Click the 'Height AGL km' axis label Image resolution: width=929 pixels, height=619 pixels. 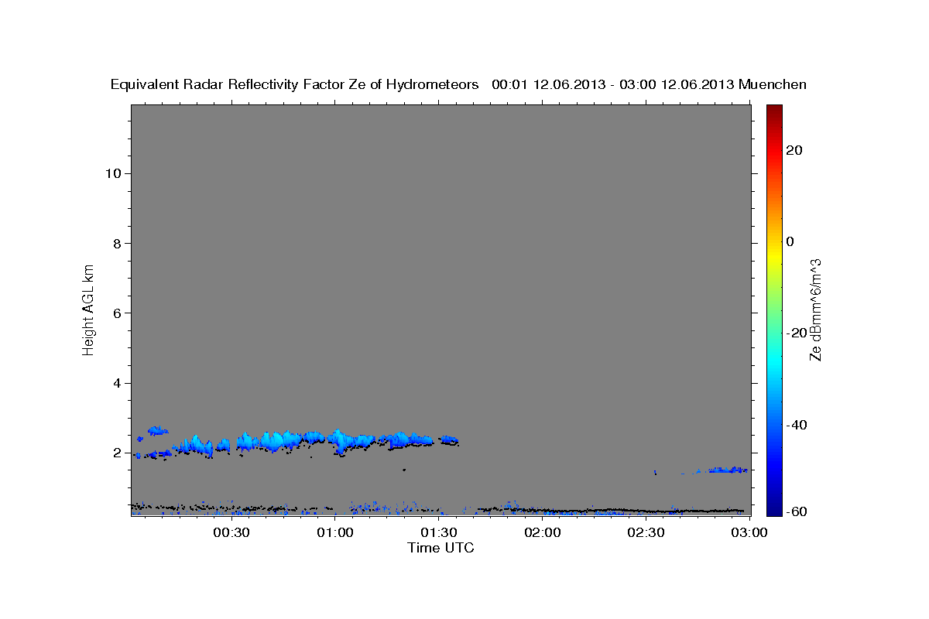coord(88,309)
